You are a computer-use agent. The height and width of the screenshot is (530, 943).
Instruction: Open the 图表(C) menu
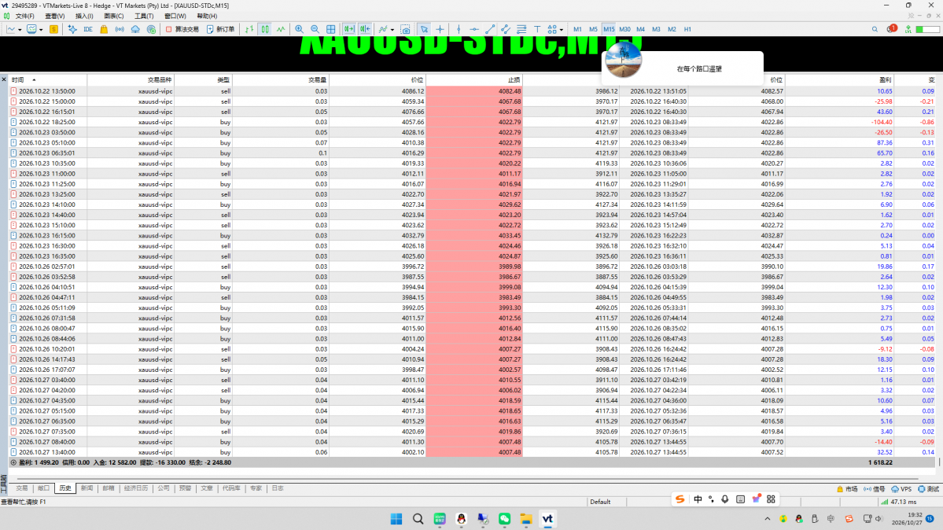tap(114, 17)
